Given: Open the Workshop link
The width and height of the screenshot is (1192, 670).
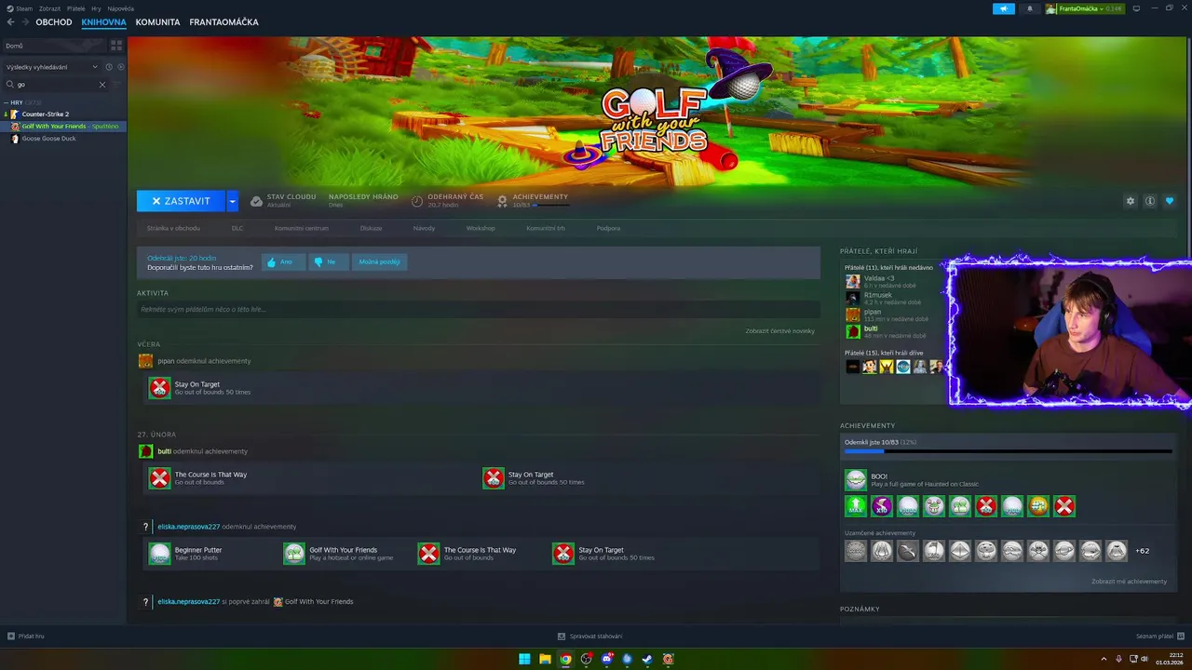Looking at the screenshot, I should (481, 228).
